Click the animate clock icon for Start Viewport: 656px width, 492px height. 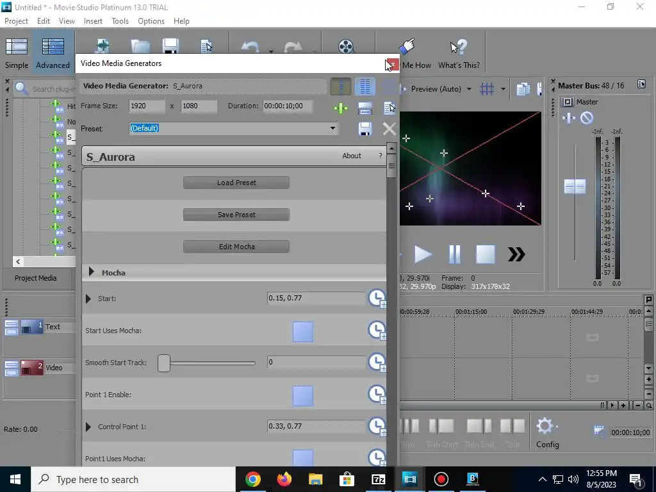point(377,299)
